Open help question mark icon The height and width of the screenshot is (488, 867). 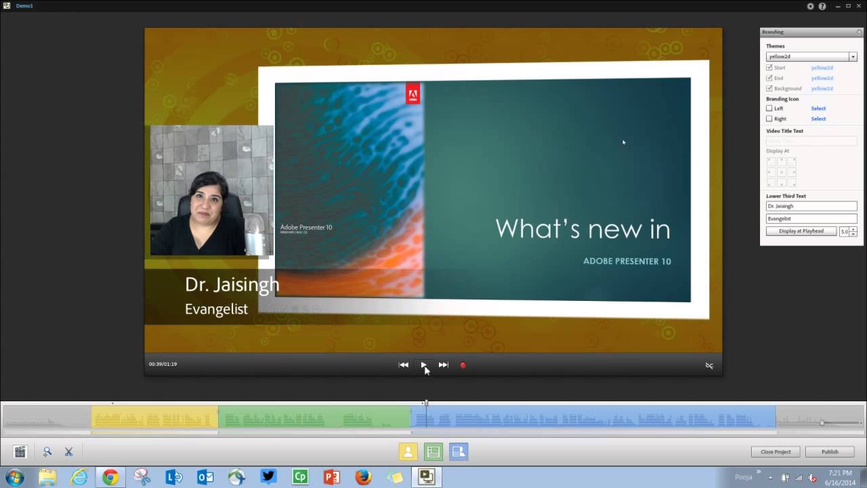coord(822,6)
